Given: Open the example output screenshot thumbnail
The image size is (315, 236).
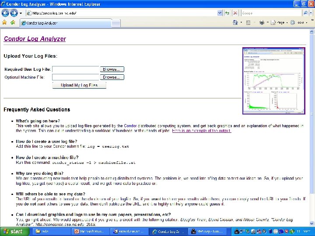Looking at the screenshot, I should pyautogui.click(x=274, y=81).
